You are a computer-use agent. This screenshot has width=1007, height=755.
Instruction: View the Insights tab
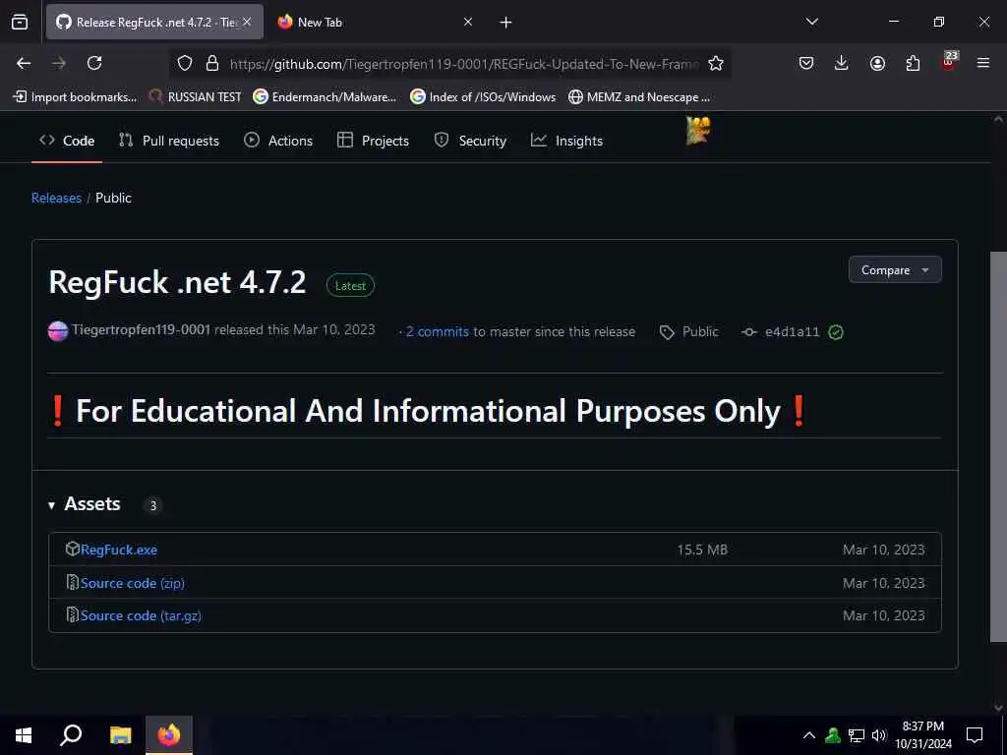coord(566,141)
